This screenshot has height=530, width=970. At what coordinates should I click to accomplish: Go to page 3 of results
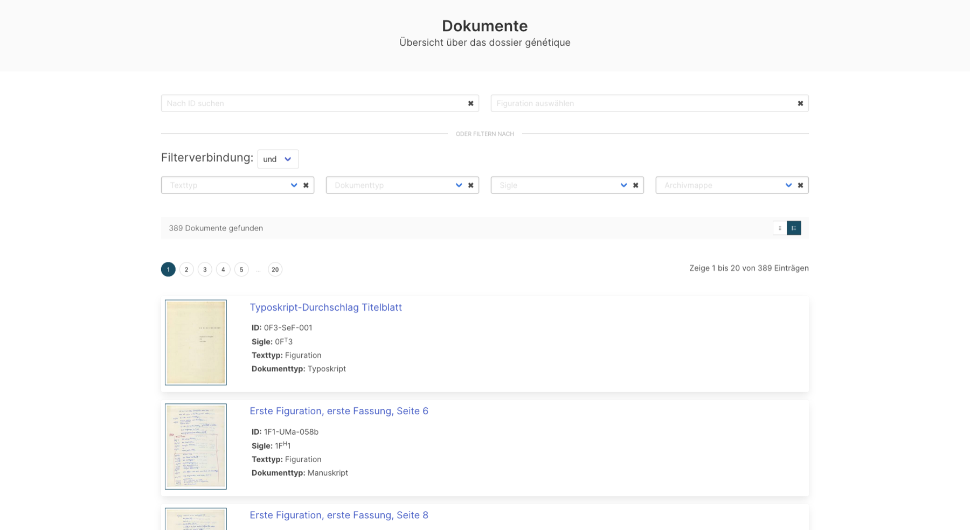pos(205,269)
